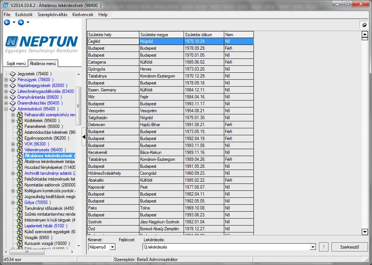
Task: Click the Adatmódosítási kérelmek form icon
Action: (20, 132)
